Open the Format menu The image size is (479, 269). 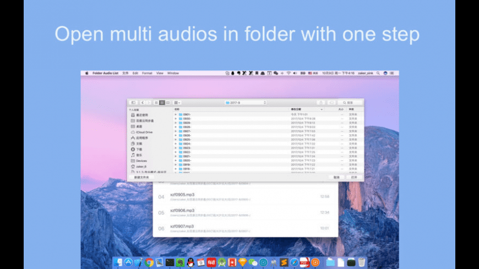[147, 73]
